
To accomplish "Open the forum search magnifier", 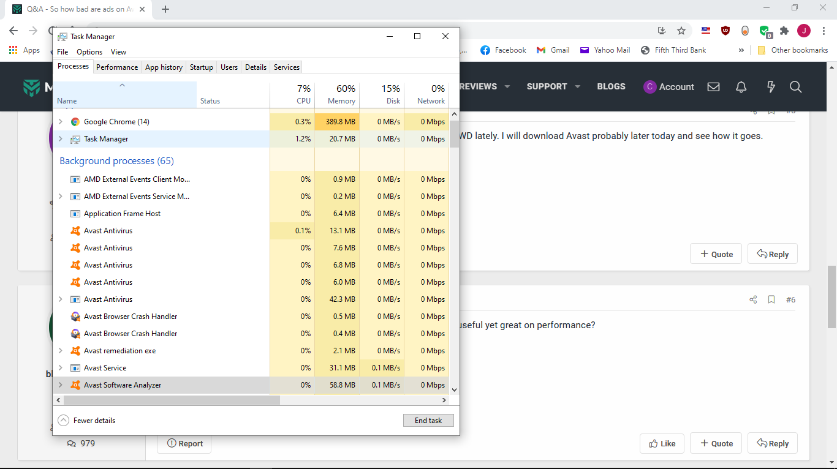I will click(796, 87).
